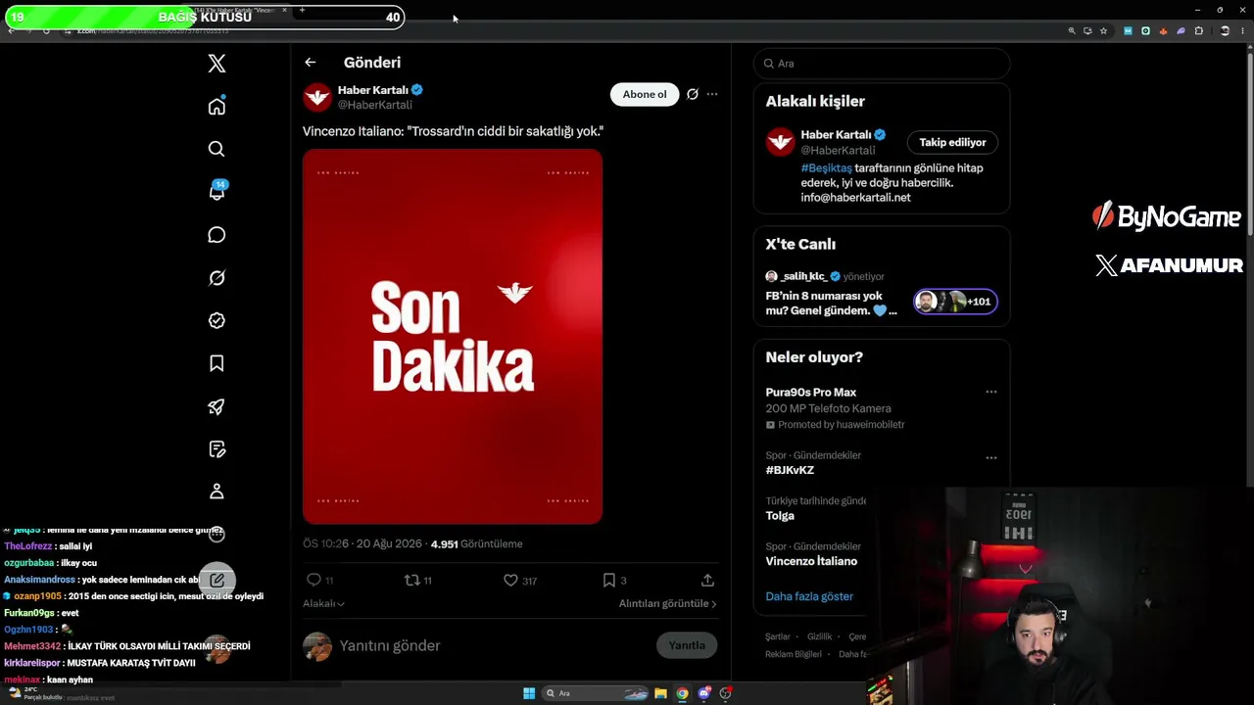
Task: Open the Son Dakika post image
Action: pyautogui.click(x=453, y=336)
